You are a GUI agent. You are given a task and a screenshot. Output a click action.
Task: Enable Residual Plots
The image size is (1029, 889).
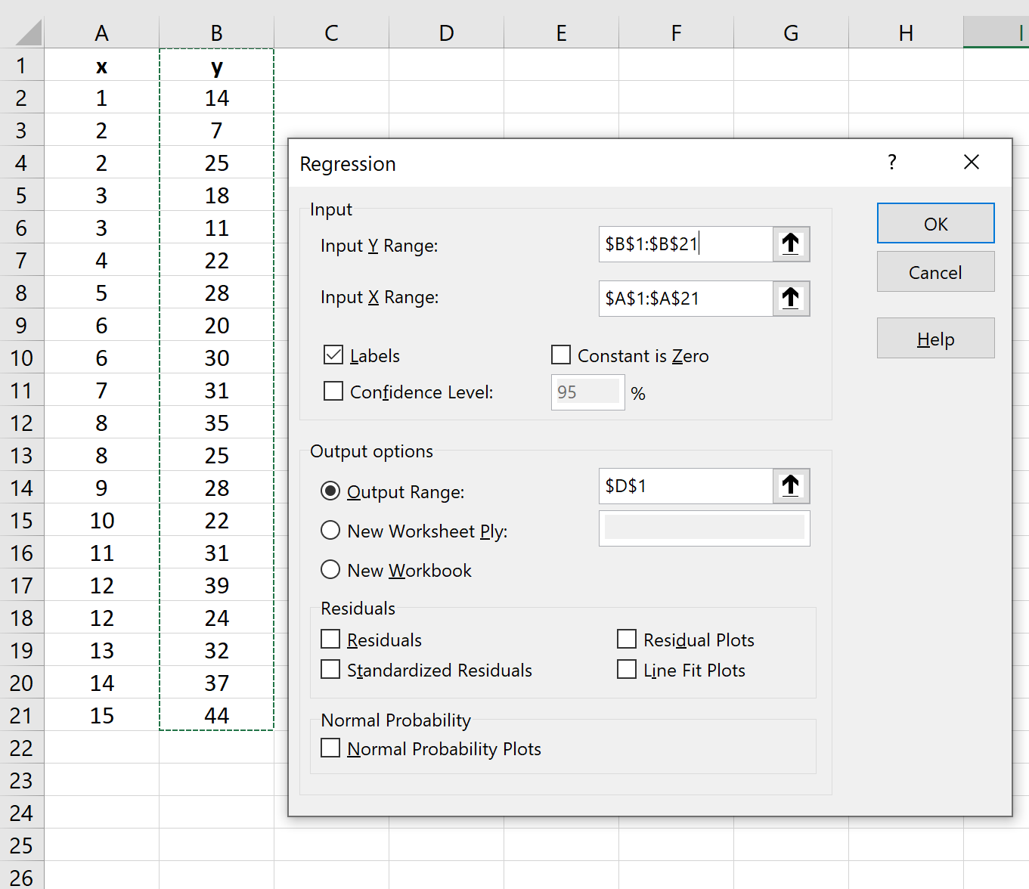pyautogui.click(x=626, y=639)
